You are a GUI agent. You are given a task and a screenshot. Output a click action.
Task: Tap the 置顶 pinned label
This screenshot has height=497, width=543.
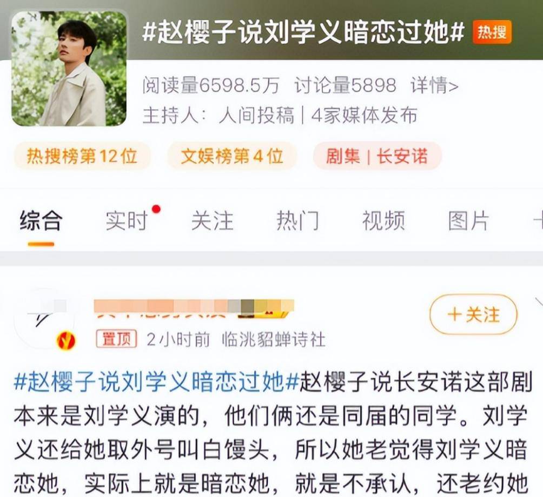[x=116, y=339]
